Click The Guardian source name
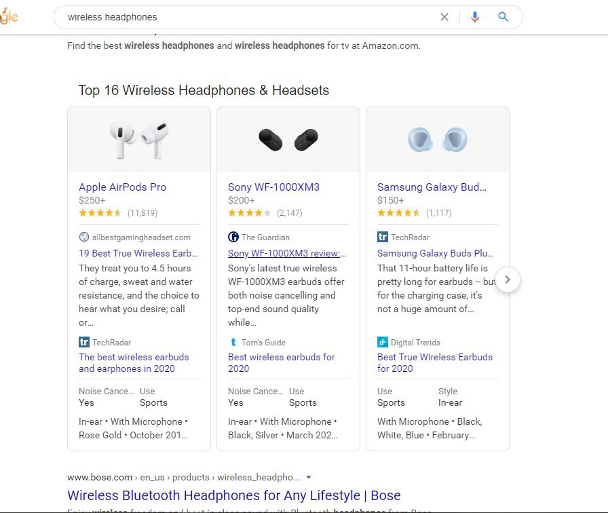 265,237
